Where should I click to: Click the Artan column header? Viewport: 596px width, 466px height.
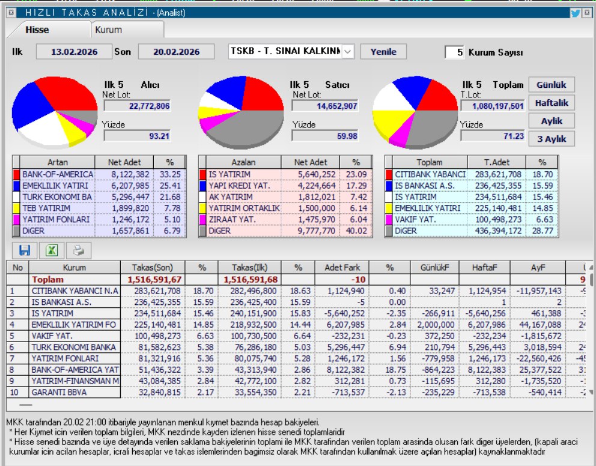[x=58, y=162]
